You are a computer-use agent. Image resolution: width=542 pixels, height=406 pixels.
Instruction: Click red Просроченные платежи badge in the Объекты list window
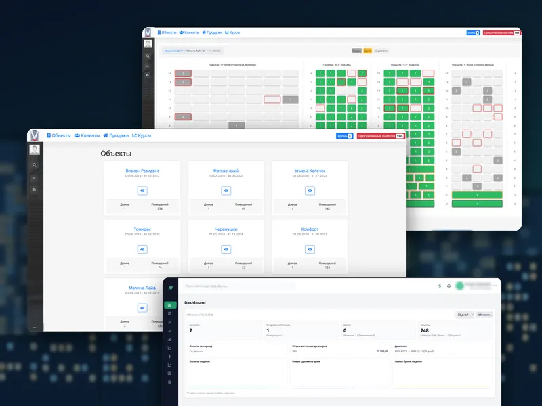pyautogui.click(x=381, y=136)
